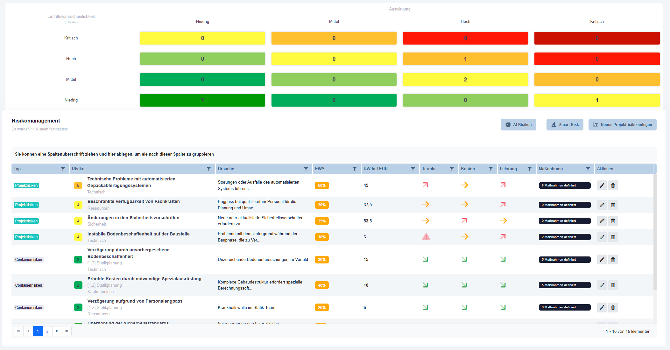Click the warning triangle in Termin column
This screenshot has width=670, height=350.
[426, 237]
